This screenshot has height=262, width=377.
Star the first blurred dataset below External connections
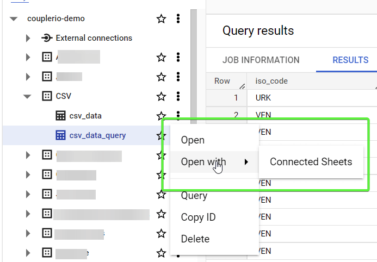161,58
